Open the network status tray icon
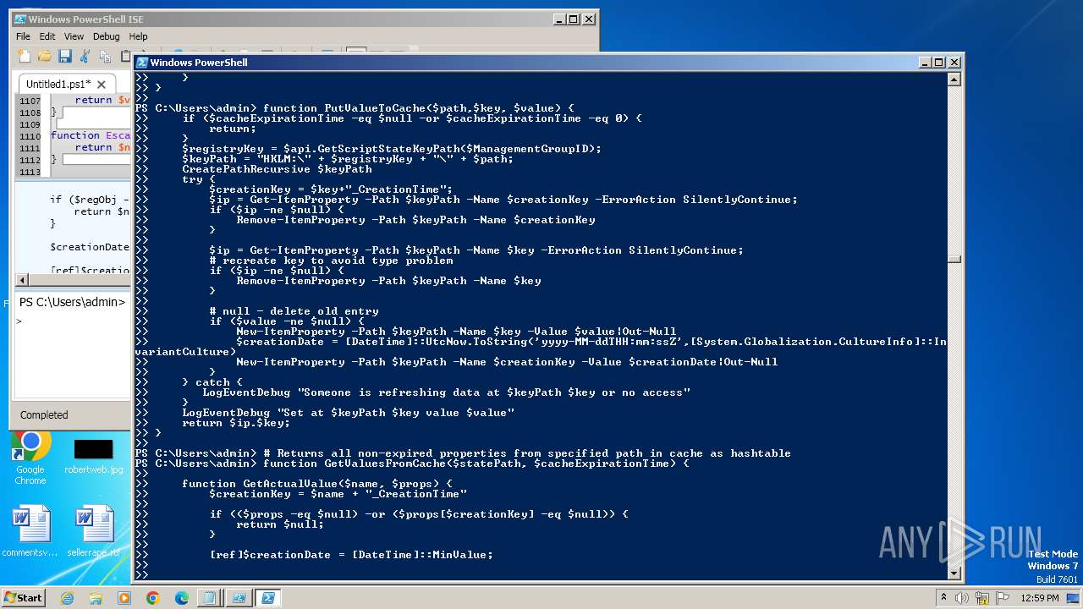 click(981, 597)
